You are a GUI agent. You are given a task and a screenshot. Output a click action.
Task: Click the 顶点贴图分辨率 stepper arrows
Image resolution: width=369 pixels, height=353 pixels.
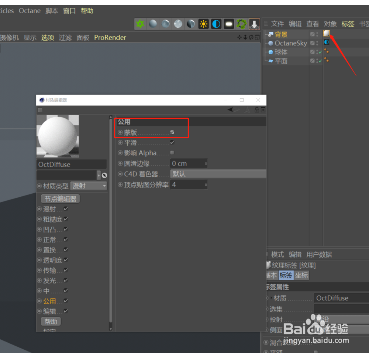[x=206, y=185]
